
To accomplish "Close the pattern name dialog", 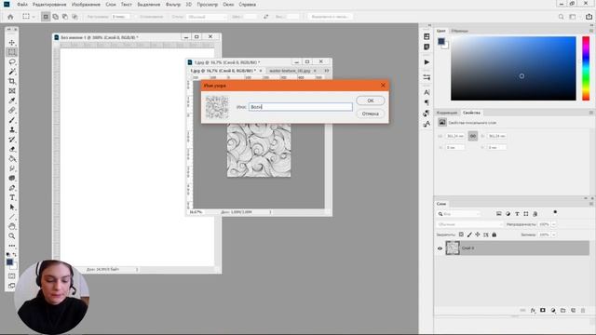I will 383,86.
